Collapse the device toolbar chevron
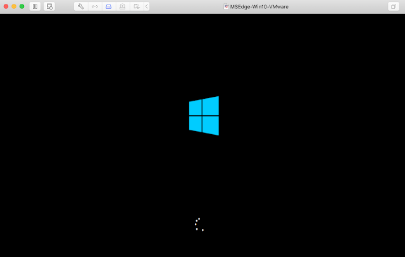This screenshot has width=405, height=257. point(147,6)
